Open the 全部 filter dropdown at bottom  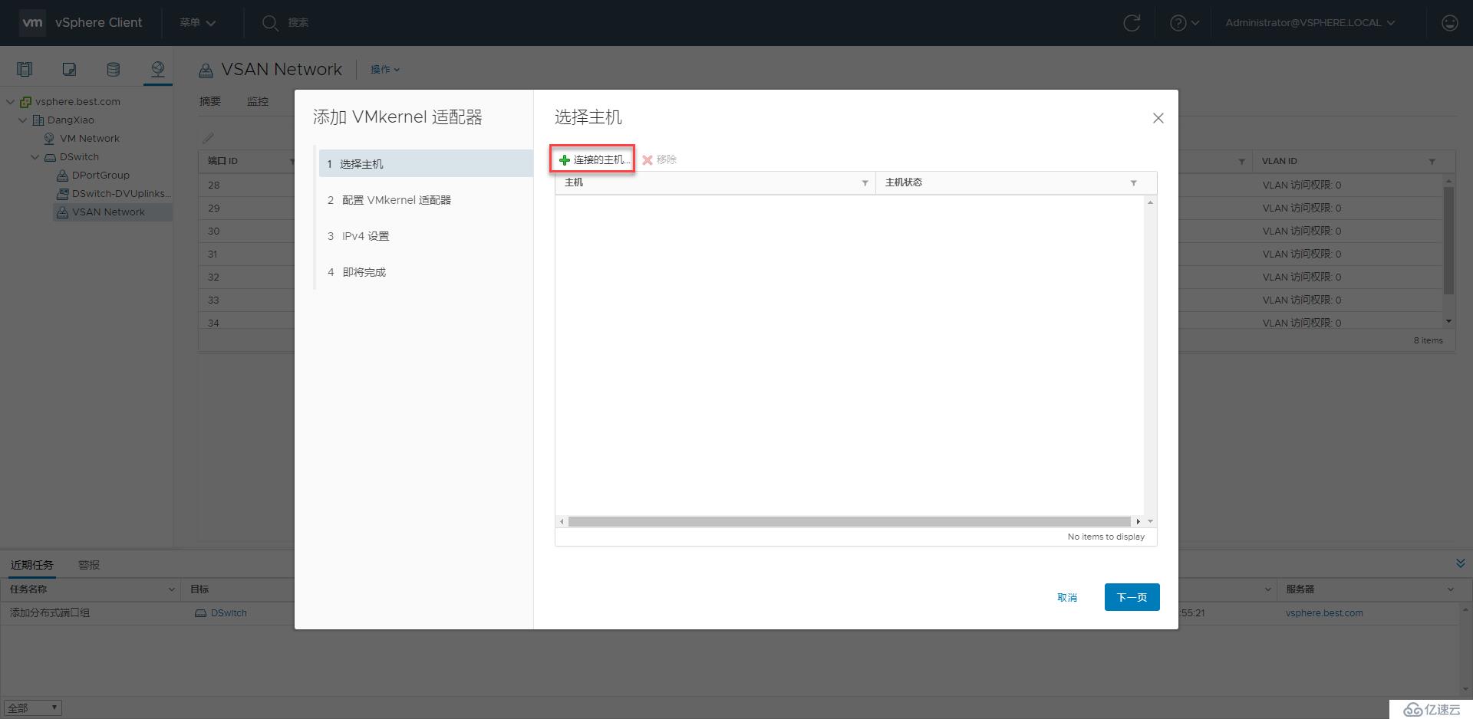pyautogui.click(x=32, y=708)
